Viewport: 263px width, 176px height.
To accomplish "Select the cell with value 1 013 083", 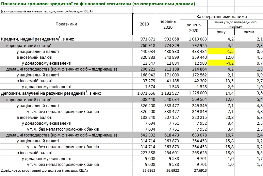I will coord(193,39).
